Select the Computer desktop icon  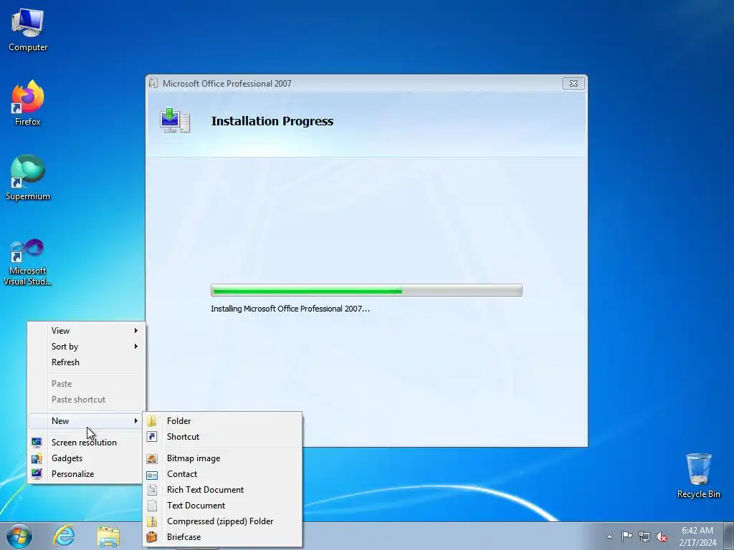coord(28,30)
